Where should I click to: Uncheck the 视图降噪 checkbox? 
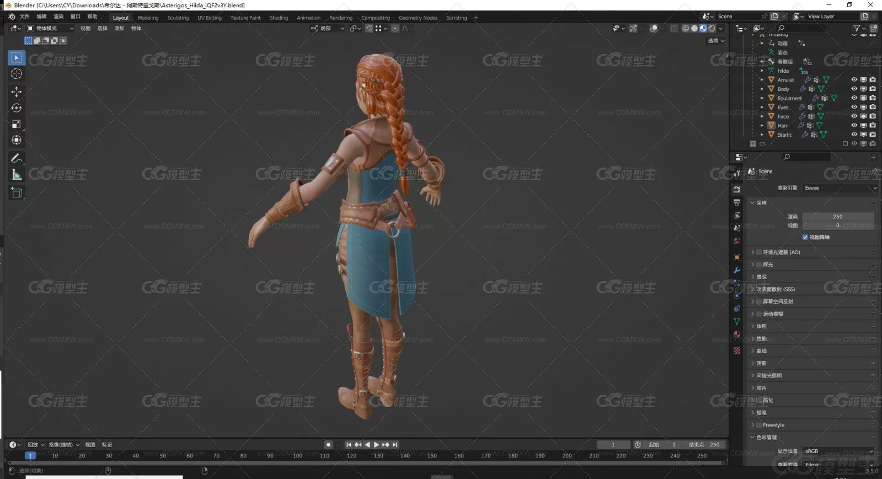tap(805, 237)
